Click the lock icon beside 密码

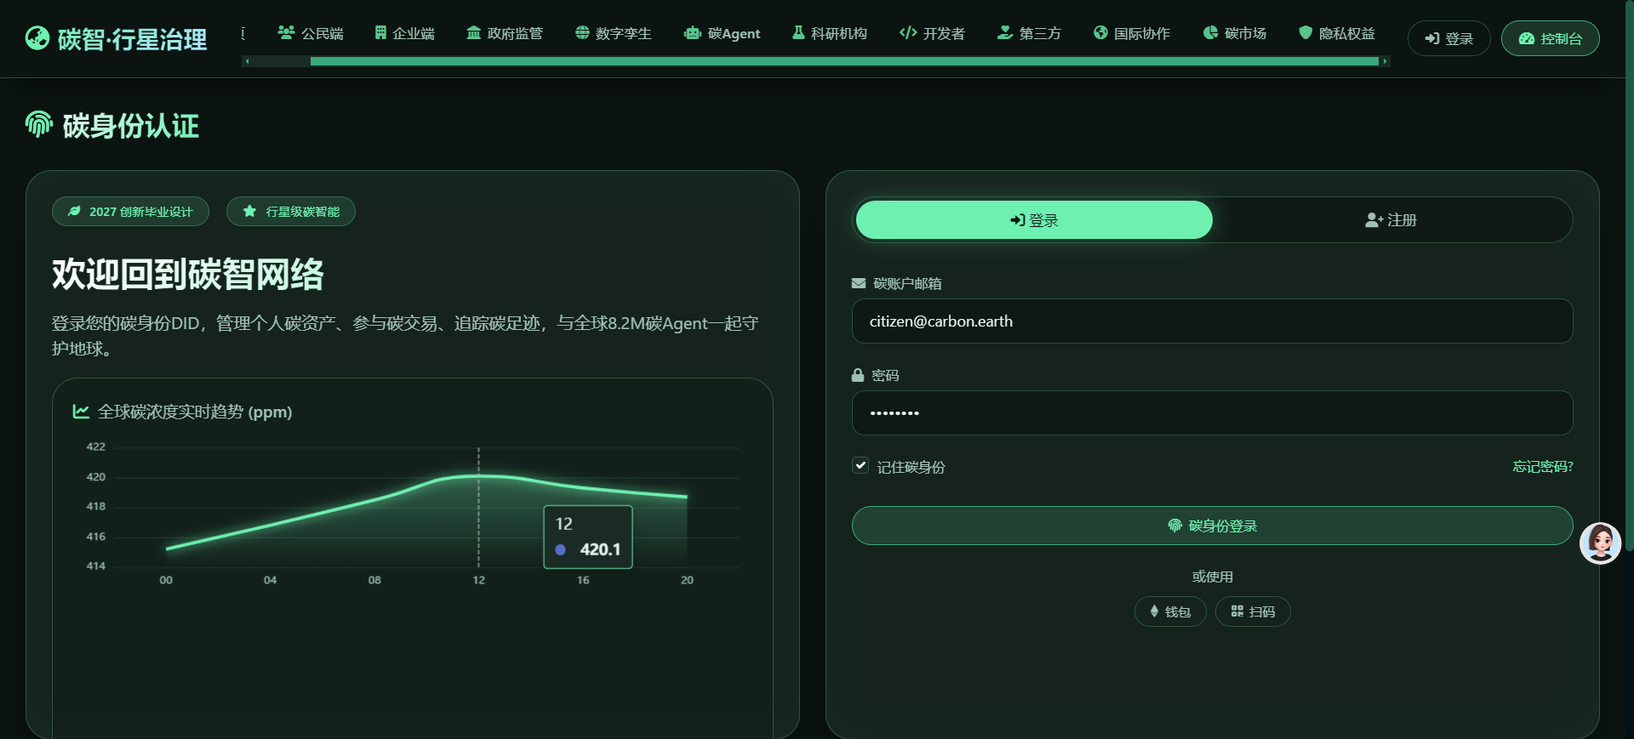point(858,375)
